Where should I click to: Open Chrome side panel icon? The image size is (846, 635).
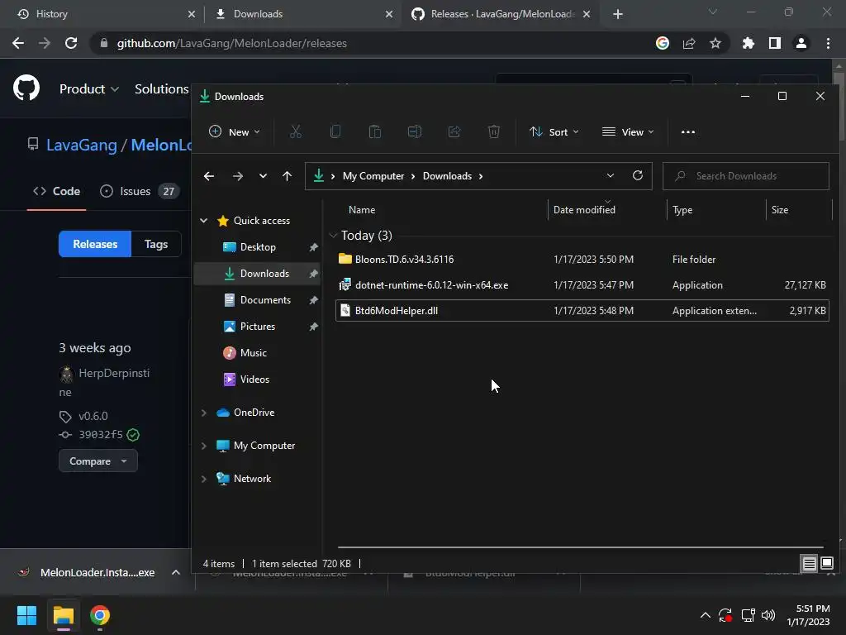pyautogui.click(x=775, y=43)
